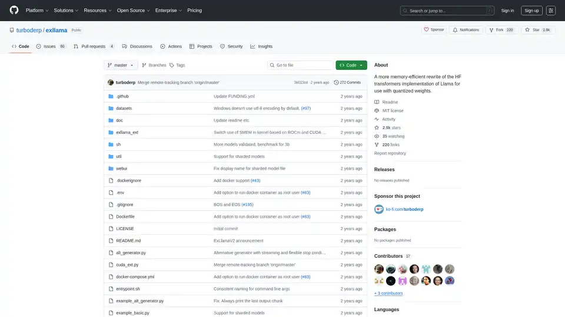Viewport: 565px width, 317px height.
Task: Open the green Code dropdown button
Action: pyautogui.click(x=351, y=65)
